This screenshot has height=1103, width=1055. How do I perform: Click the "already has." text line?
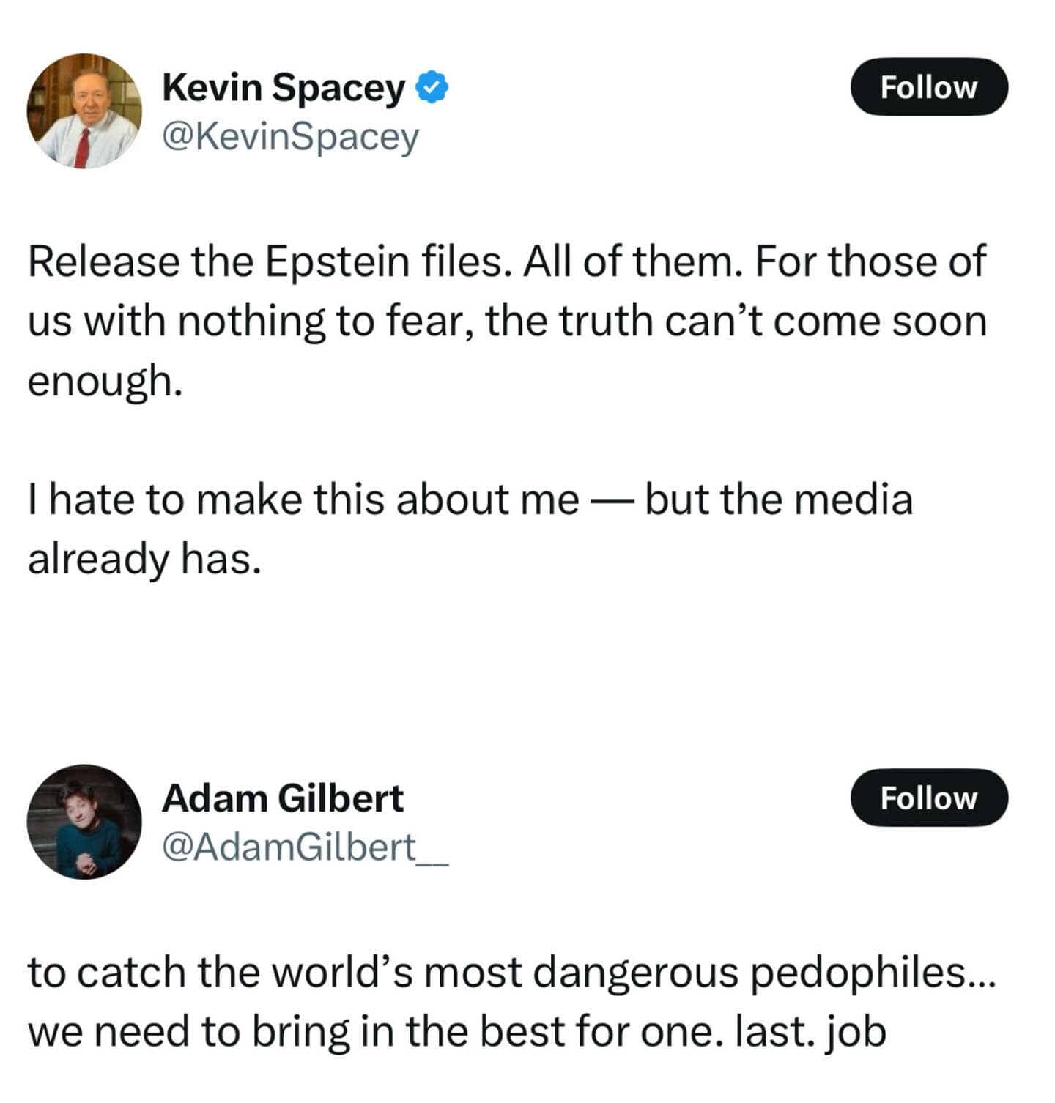click(144, 559)
